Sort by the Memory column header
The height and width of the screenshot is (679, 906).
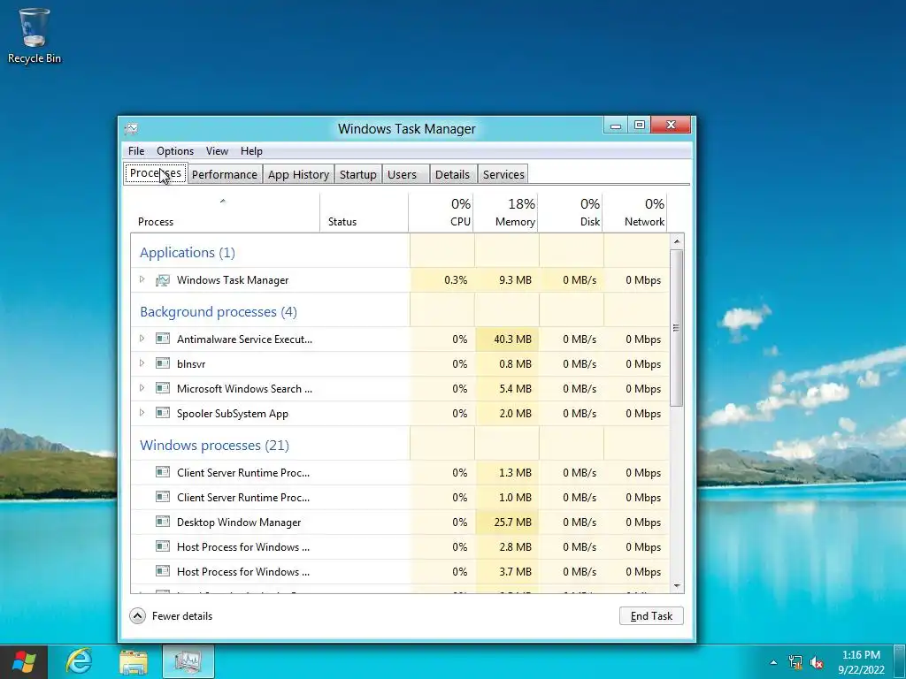click(x=505, y=213)
